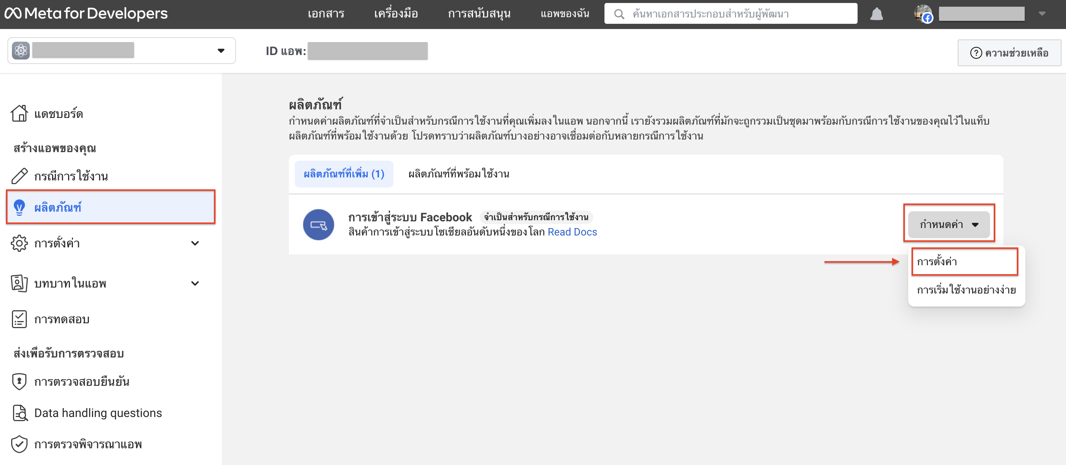Expand บทบาทในแอพ sidebar chevron

[x=195, y=283]
